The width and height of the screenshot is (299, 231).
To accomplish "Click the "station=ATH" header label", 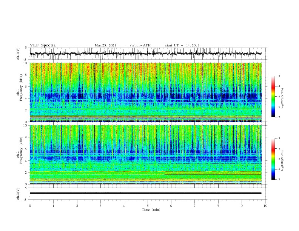I will click(140, 45).
